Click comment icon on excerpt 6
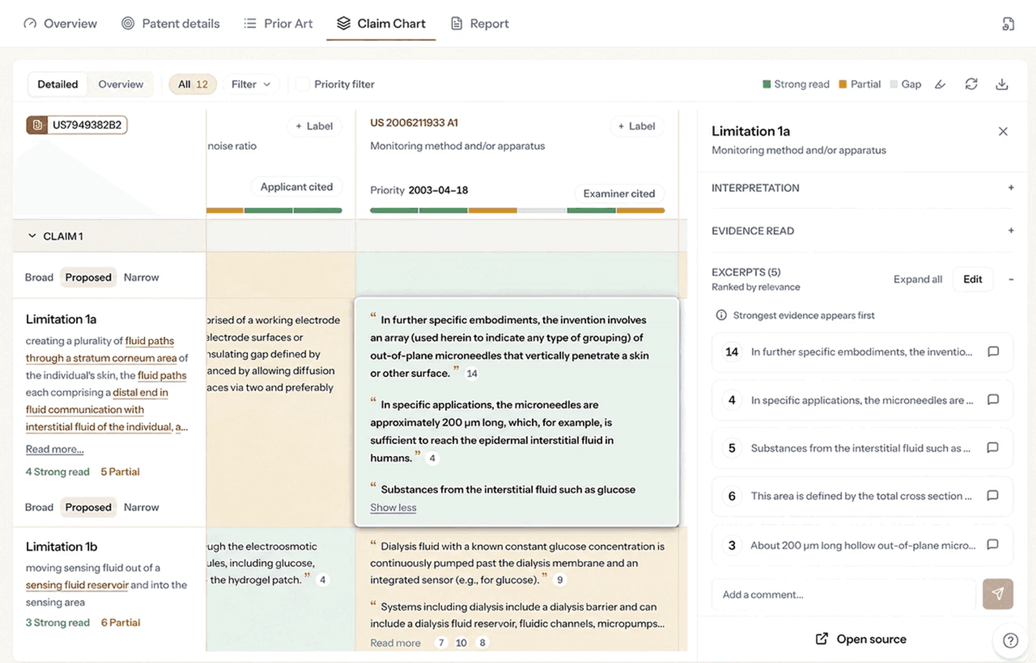 (993, 496)
